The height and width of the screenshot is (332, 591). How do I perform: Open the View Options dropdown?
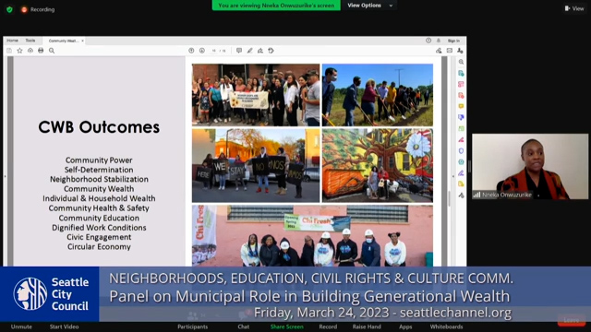(x=369, y=6)
